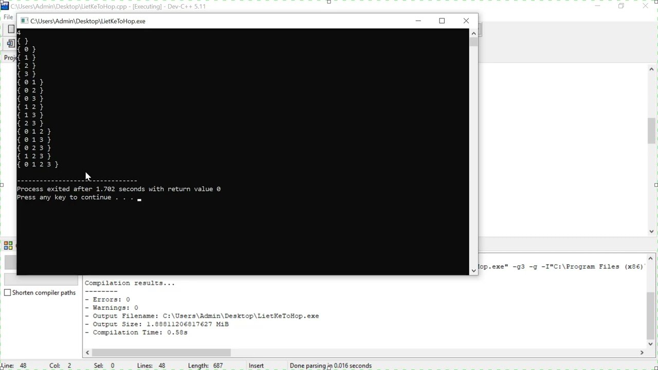The height and width of the screenshot is (370, 658).
Task: Click compile log horizontal scrollbar right arrow
Action: click(642, 353)
